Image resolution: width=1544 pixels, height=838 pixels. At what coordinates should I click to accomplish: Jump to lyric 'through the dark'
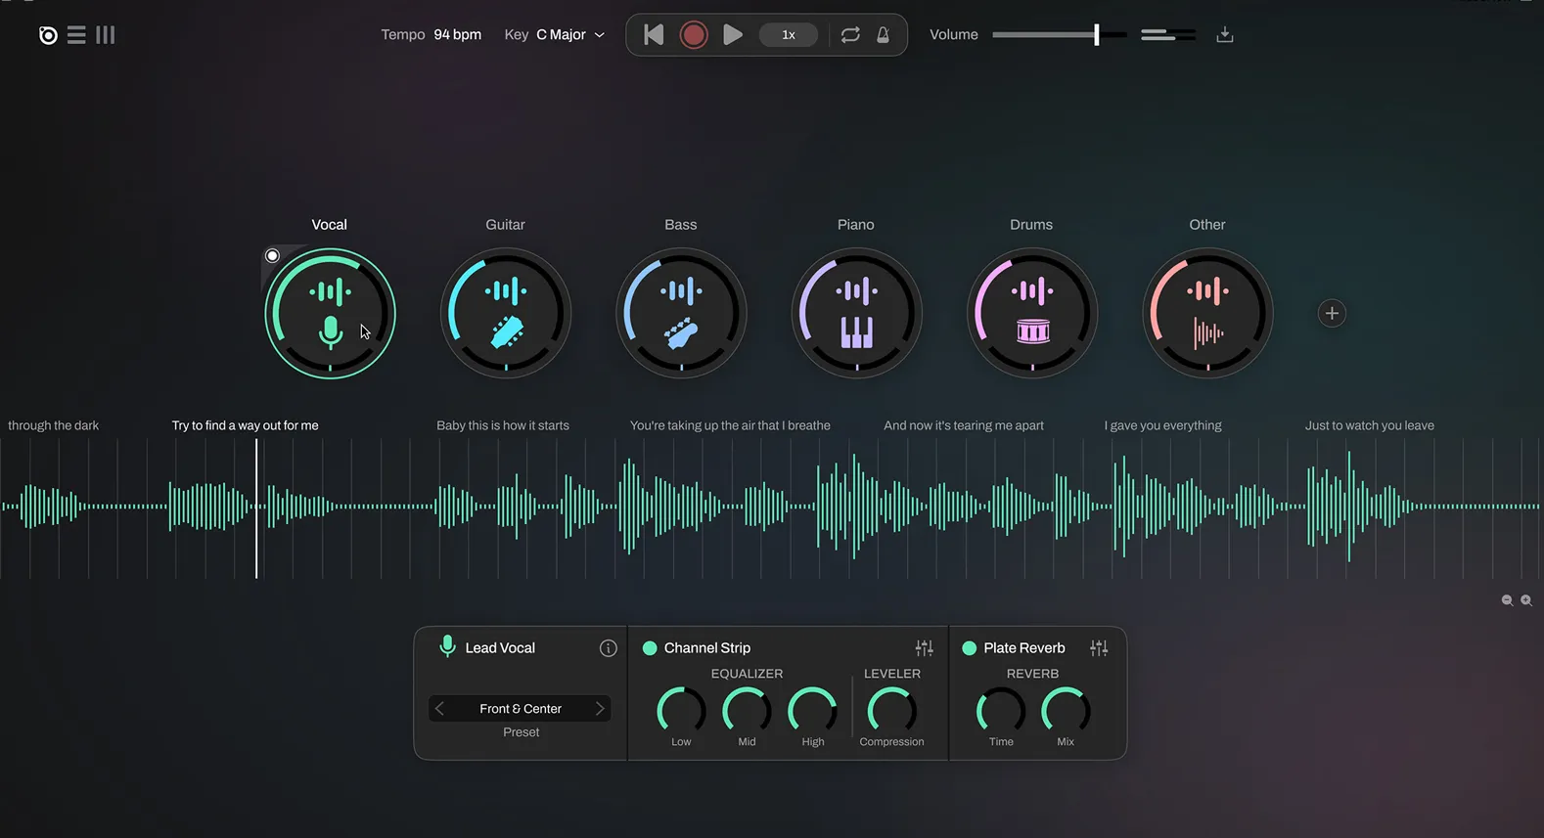click(x=54, y=425)
